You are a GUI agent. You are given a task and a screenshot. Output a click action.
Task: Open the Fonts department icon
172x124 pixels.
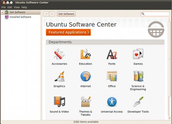112,54
